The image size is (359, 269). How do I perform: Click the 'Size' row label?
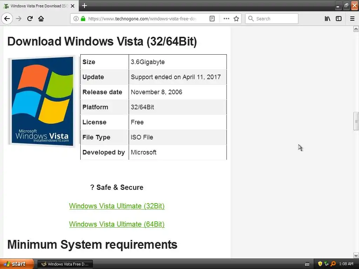coord(89,62)
